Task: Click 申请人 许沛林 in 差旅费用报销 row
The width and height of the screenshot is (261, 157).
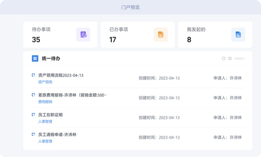Action: point(228,98)
